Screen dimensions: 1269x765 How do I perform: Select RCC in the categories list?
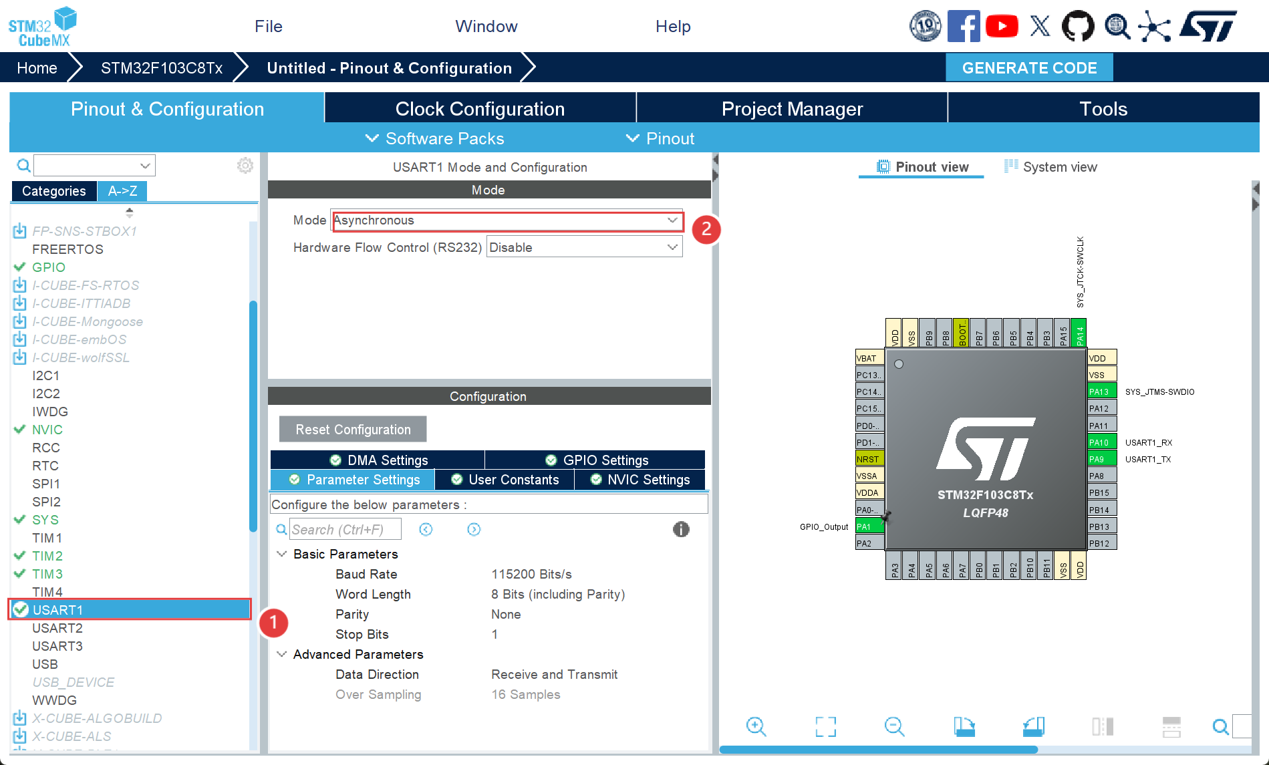pyautogui.click(x=46, y=448)
